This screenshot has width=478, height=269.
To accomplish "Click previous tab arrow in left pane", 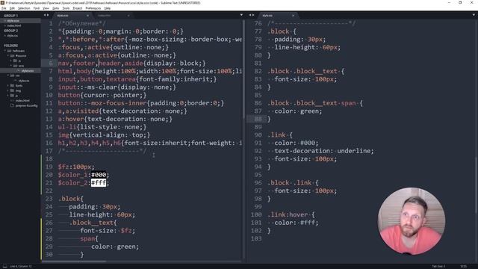I will [45, 15].
